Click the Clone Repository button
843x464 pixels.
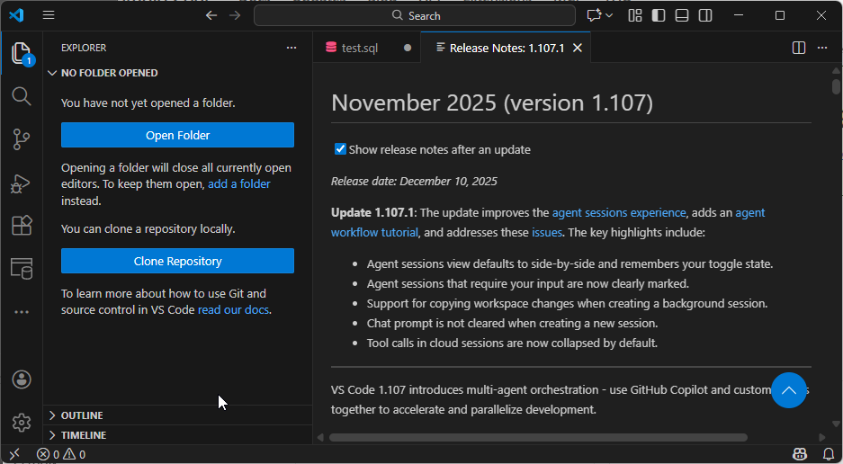(177, 261)
